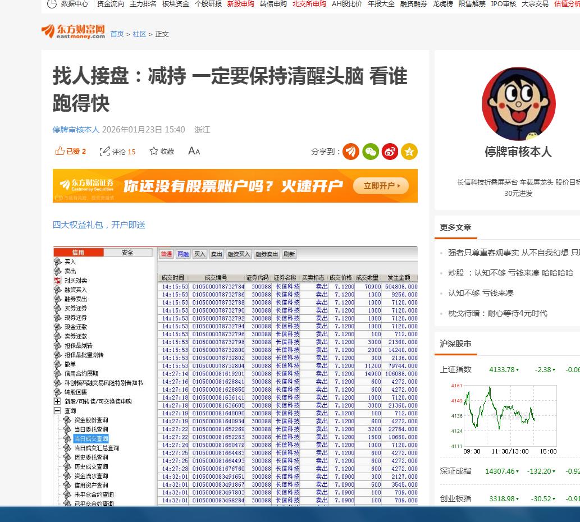Screen dimensions: 580x522
Task: Click 沪深股市 section header
Action: (455, 344)
